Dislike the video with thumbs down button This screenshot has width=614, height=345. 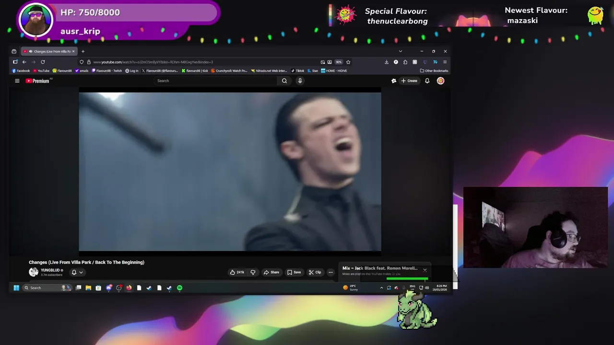tap(253, 272)
